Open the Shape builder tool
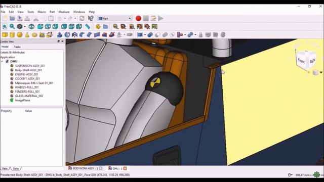The height and width of the screenshot is (182, 324). (50, 35)
